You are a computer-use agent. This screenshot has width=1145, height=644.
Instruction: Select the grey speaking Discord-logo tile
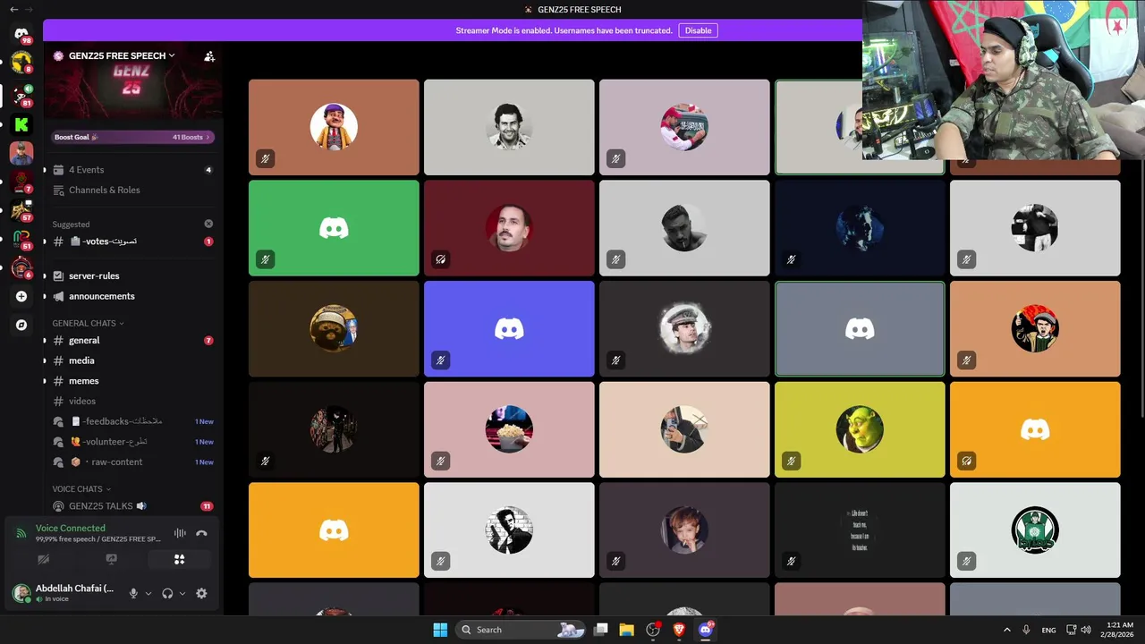pyautogui.click(x=860, y=329)
